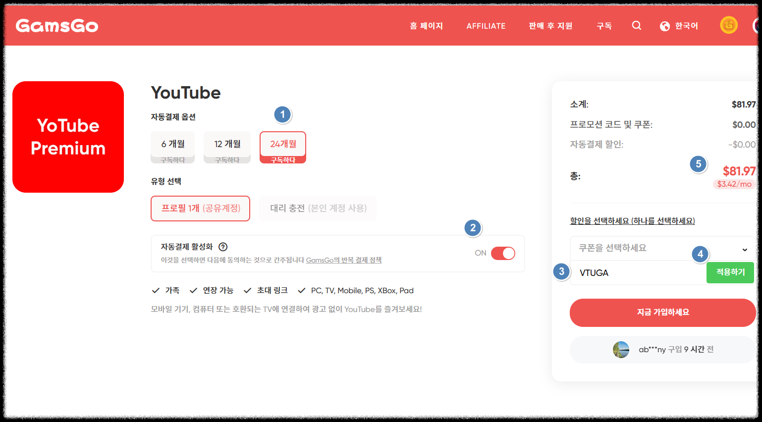Click the green 적용하기 button
Screen dimensions: 762x422
(x=730, y=272)
